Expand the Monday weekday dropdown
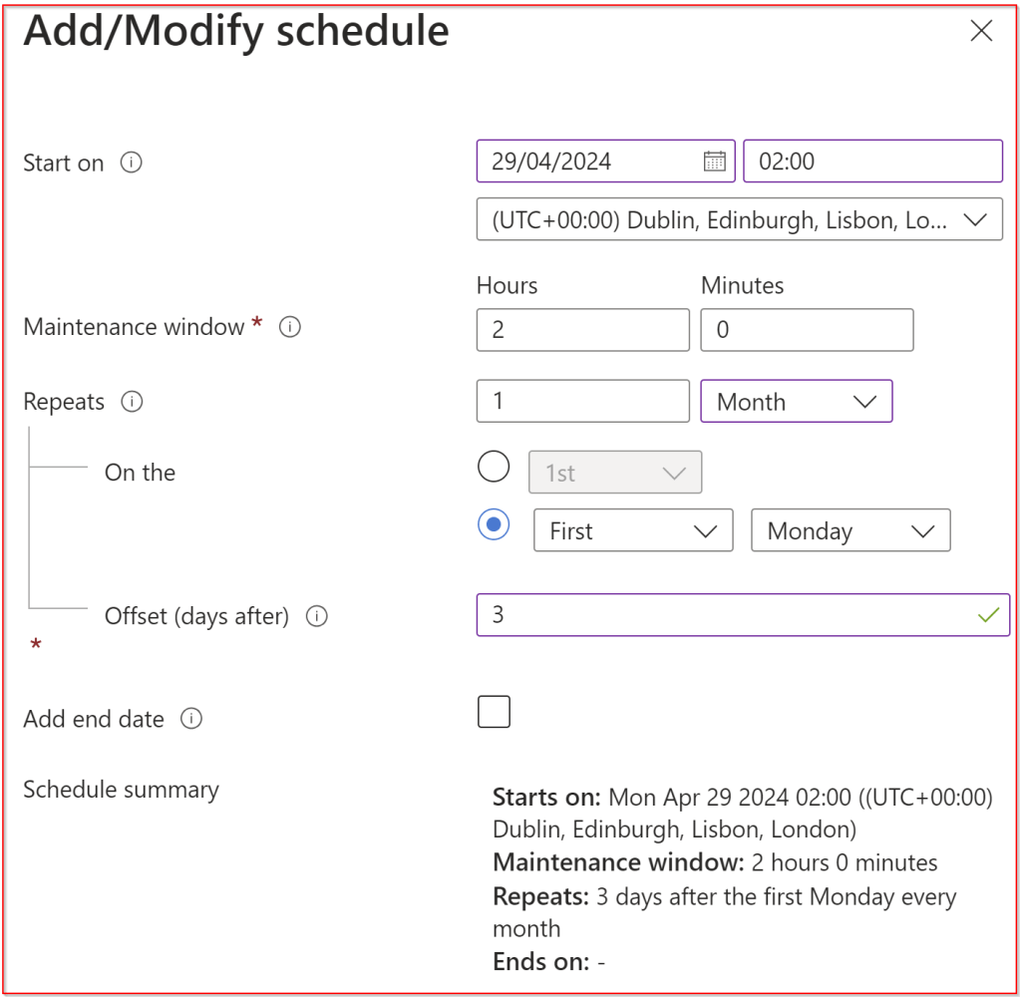This screenshot has width=1020, height=997. [850, 531]
